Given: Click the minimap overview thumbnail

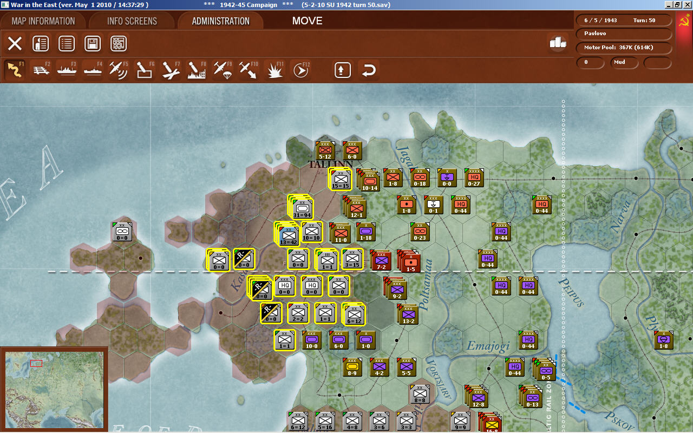Looking at the screenshot, I should (54, 389).
